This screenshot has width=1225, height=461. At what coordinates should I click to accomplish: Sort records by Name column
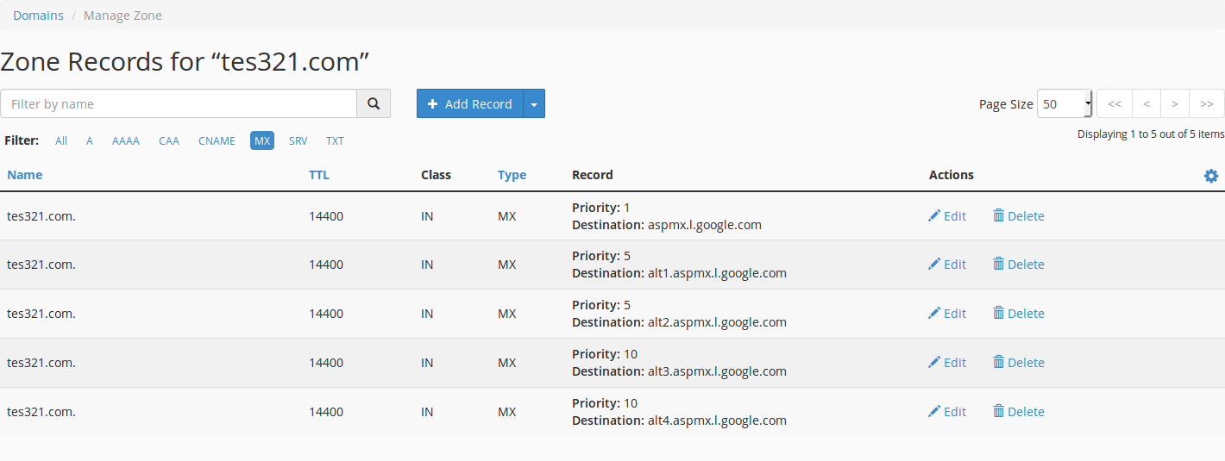pyautogui.click(x=24, y=175)
